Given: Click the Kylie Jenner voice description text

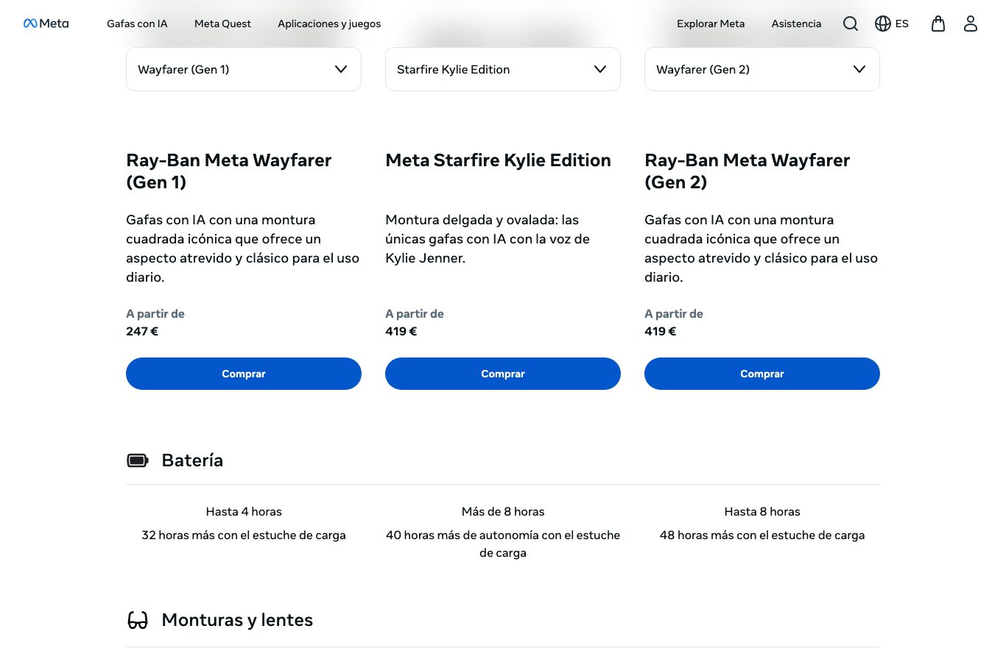Looking at the screenshot, I should (488, 239).
